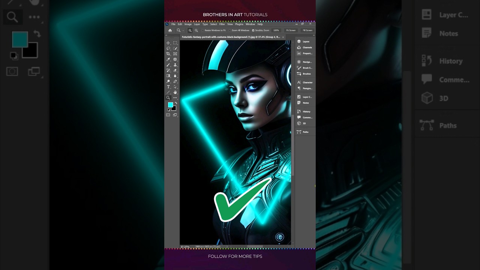The height and width of the screenshot is (270, 480).
Task: Select the Crop tool
Action: point(168,54)
